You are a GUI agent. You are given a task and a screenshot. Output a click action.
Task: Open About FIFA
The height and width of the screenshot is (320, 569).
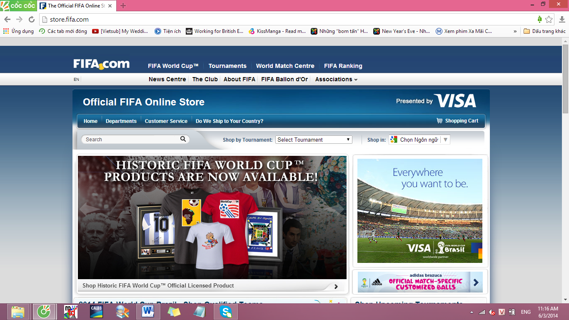coord(240,79)
